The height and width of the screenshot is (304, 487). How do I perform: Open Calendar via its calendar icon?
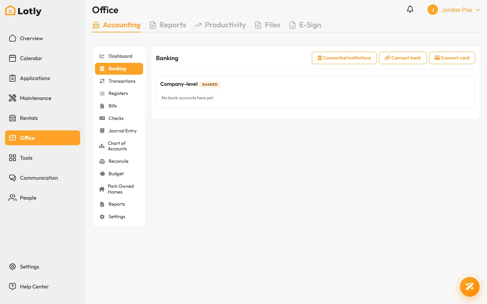(13, 58)
